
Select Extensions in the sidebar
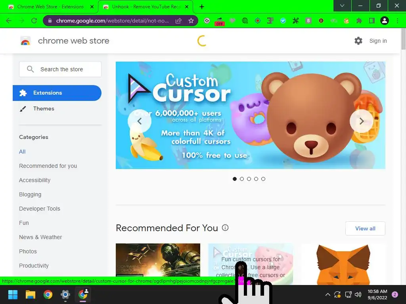pyautogui.click(x=57, y=93)
